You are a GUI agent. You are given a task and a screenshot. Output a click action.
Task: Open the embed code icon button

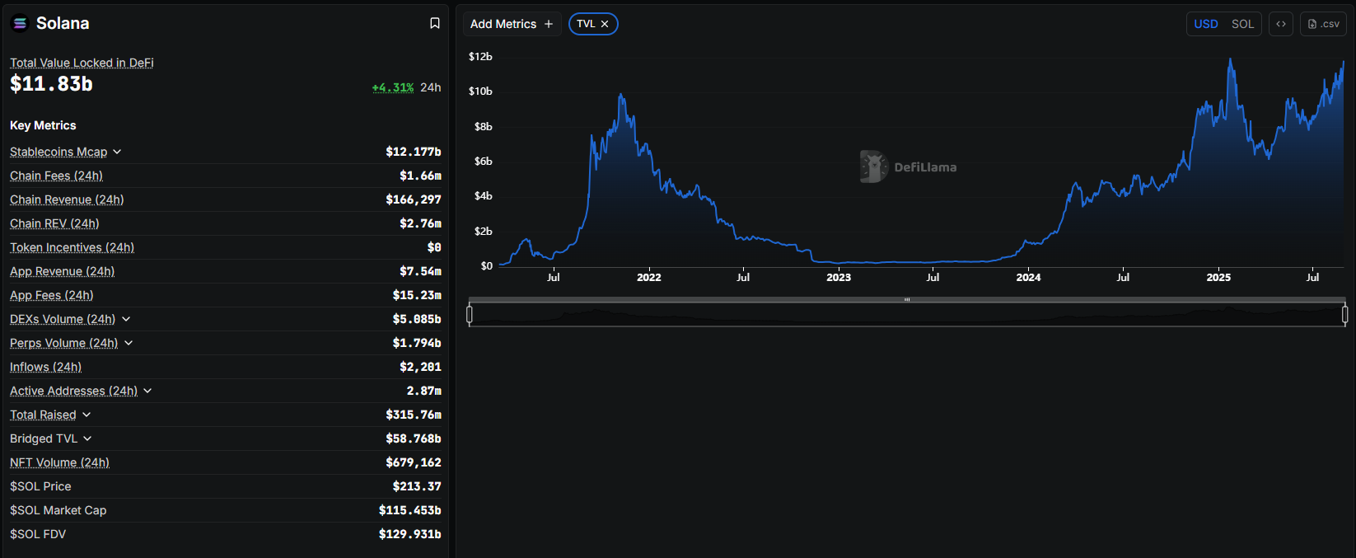(x=1281, y=24)
